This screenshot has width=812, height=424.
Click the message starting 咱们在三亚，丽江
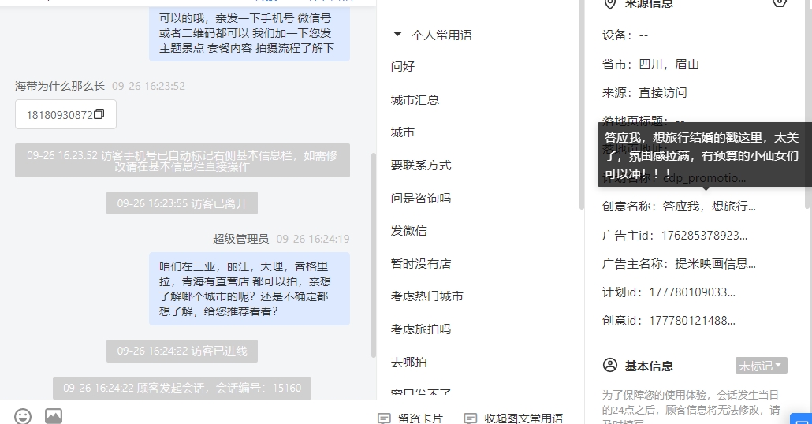tap(250, 289)
